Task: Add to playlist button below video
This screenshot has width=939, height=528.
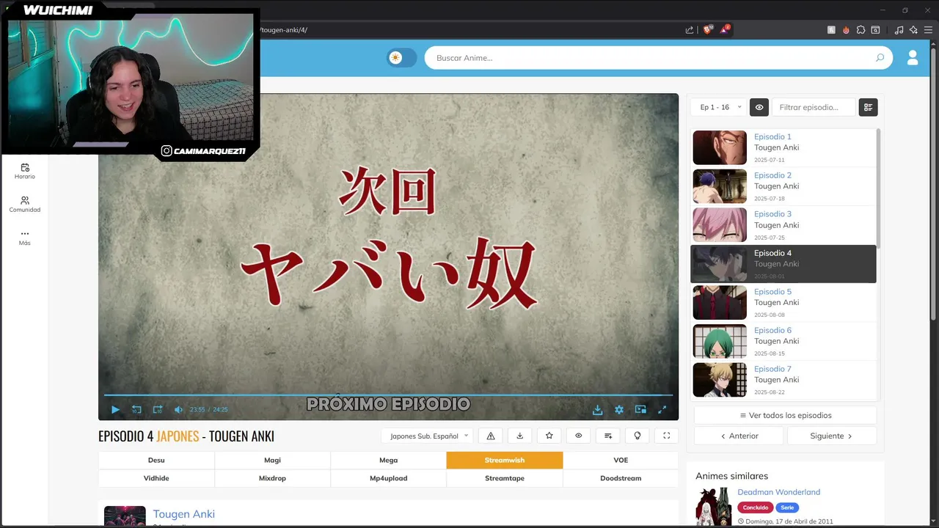Action: (608, 436)
